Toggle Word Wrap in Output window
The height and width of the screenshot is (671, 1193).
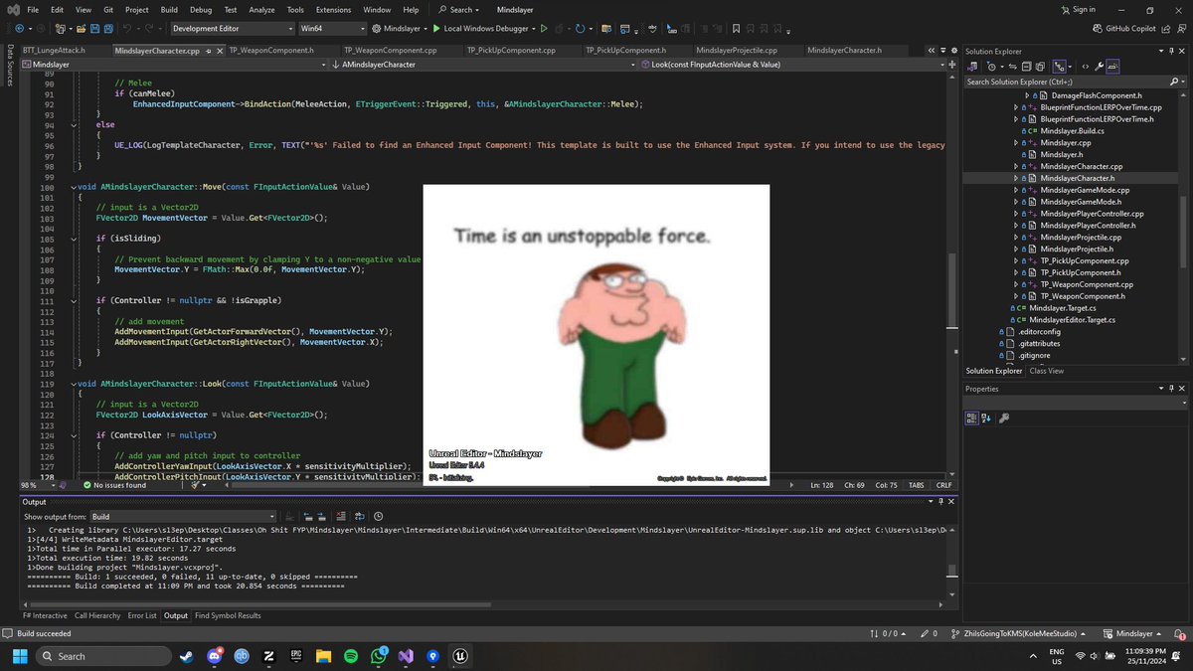pyautogui.click(x=360, y=517)
